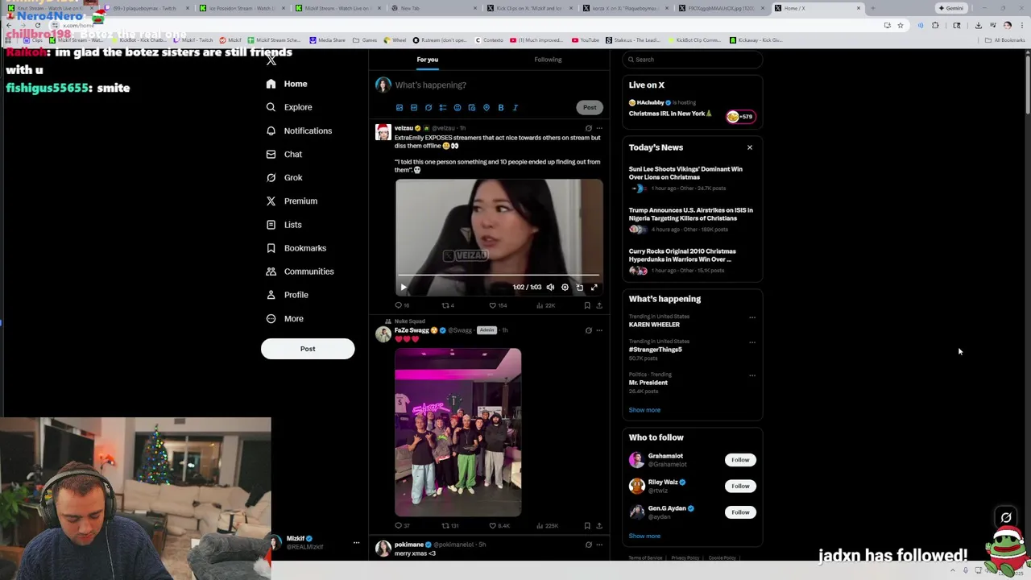The height and width of the screenshot is (580, 1031).
Task: Like the veizau post
Action: pyautogui.click(x=499, y=305)
